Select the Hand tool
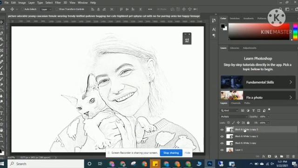The image size is (298, 168). [1, 130]
